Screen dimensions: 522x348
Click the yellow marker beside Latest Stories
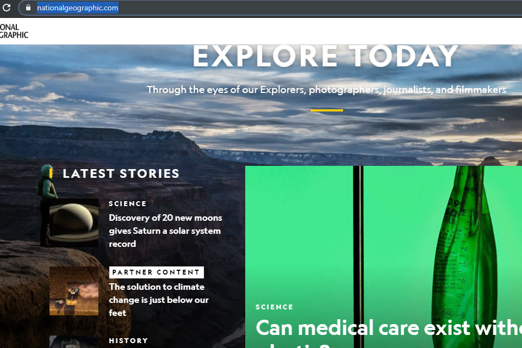tap(51, 173)
